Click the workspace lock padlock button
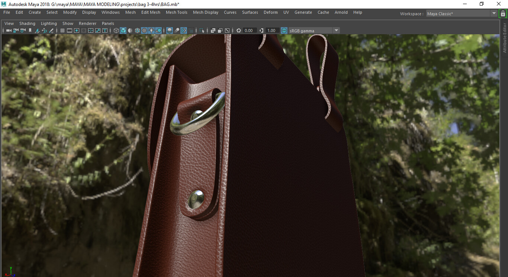Image resolution: width=508 pixels, height=277 pixels. point(503,13)
